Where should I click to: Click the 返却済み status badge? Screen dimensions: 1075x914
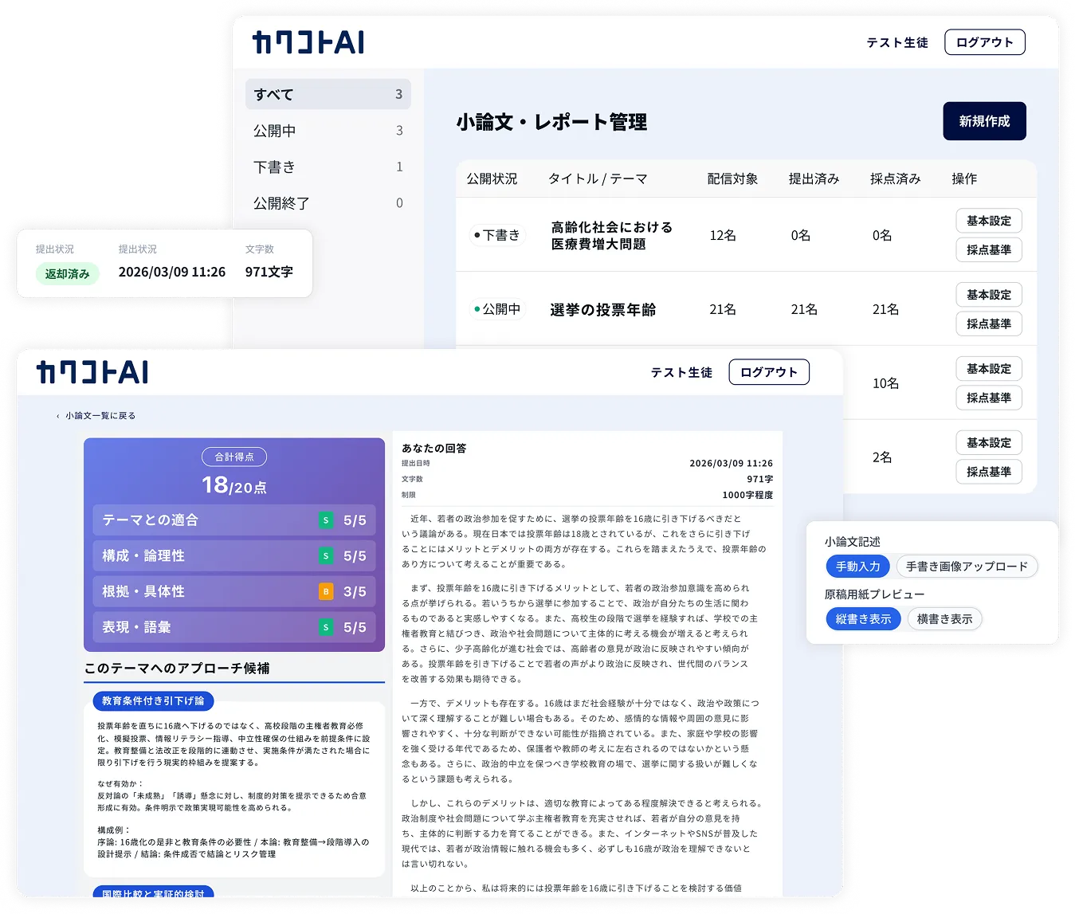click(x=67, y=273)
